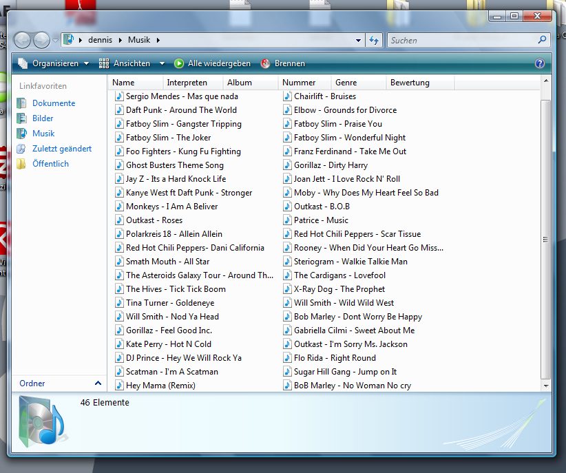
Task: Select Ghost Busters Theme Song file icon
Action: point(119,165)
